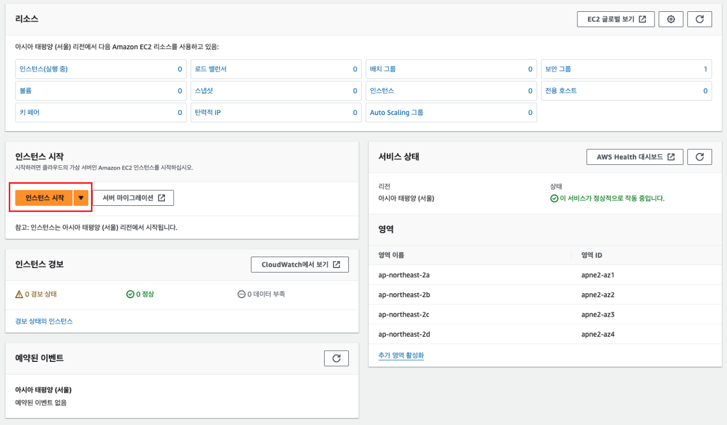
Task: Open the 인스턴스 시작 dropdown arrow
Action: (x=81, y=198)
